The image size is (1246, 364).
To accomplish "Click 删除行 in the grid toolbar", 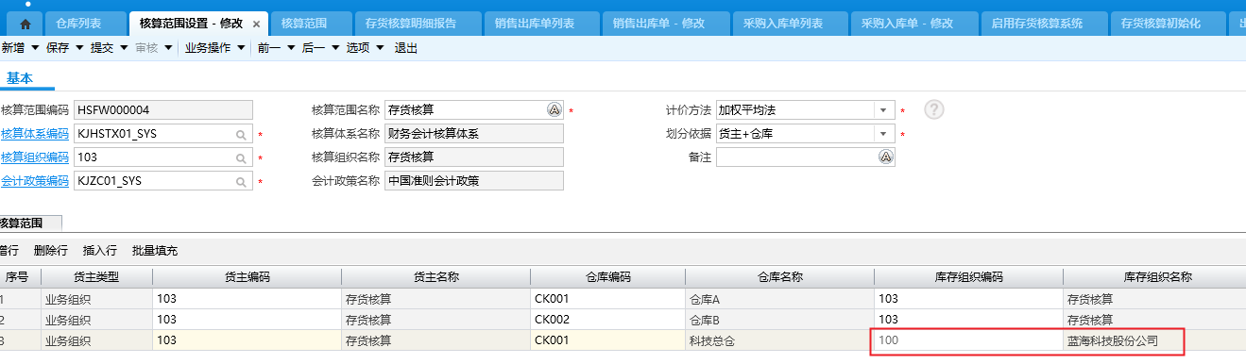I will (x=51, y=251).
